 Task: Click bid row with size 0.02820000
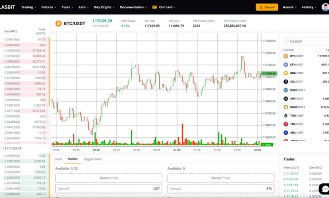pos(24,178)
